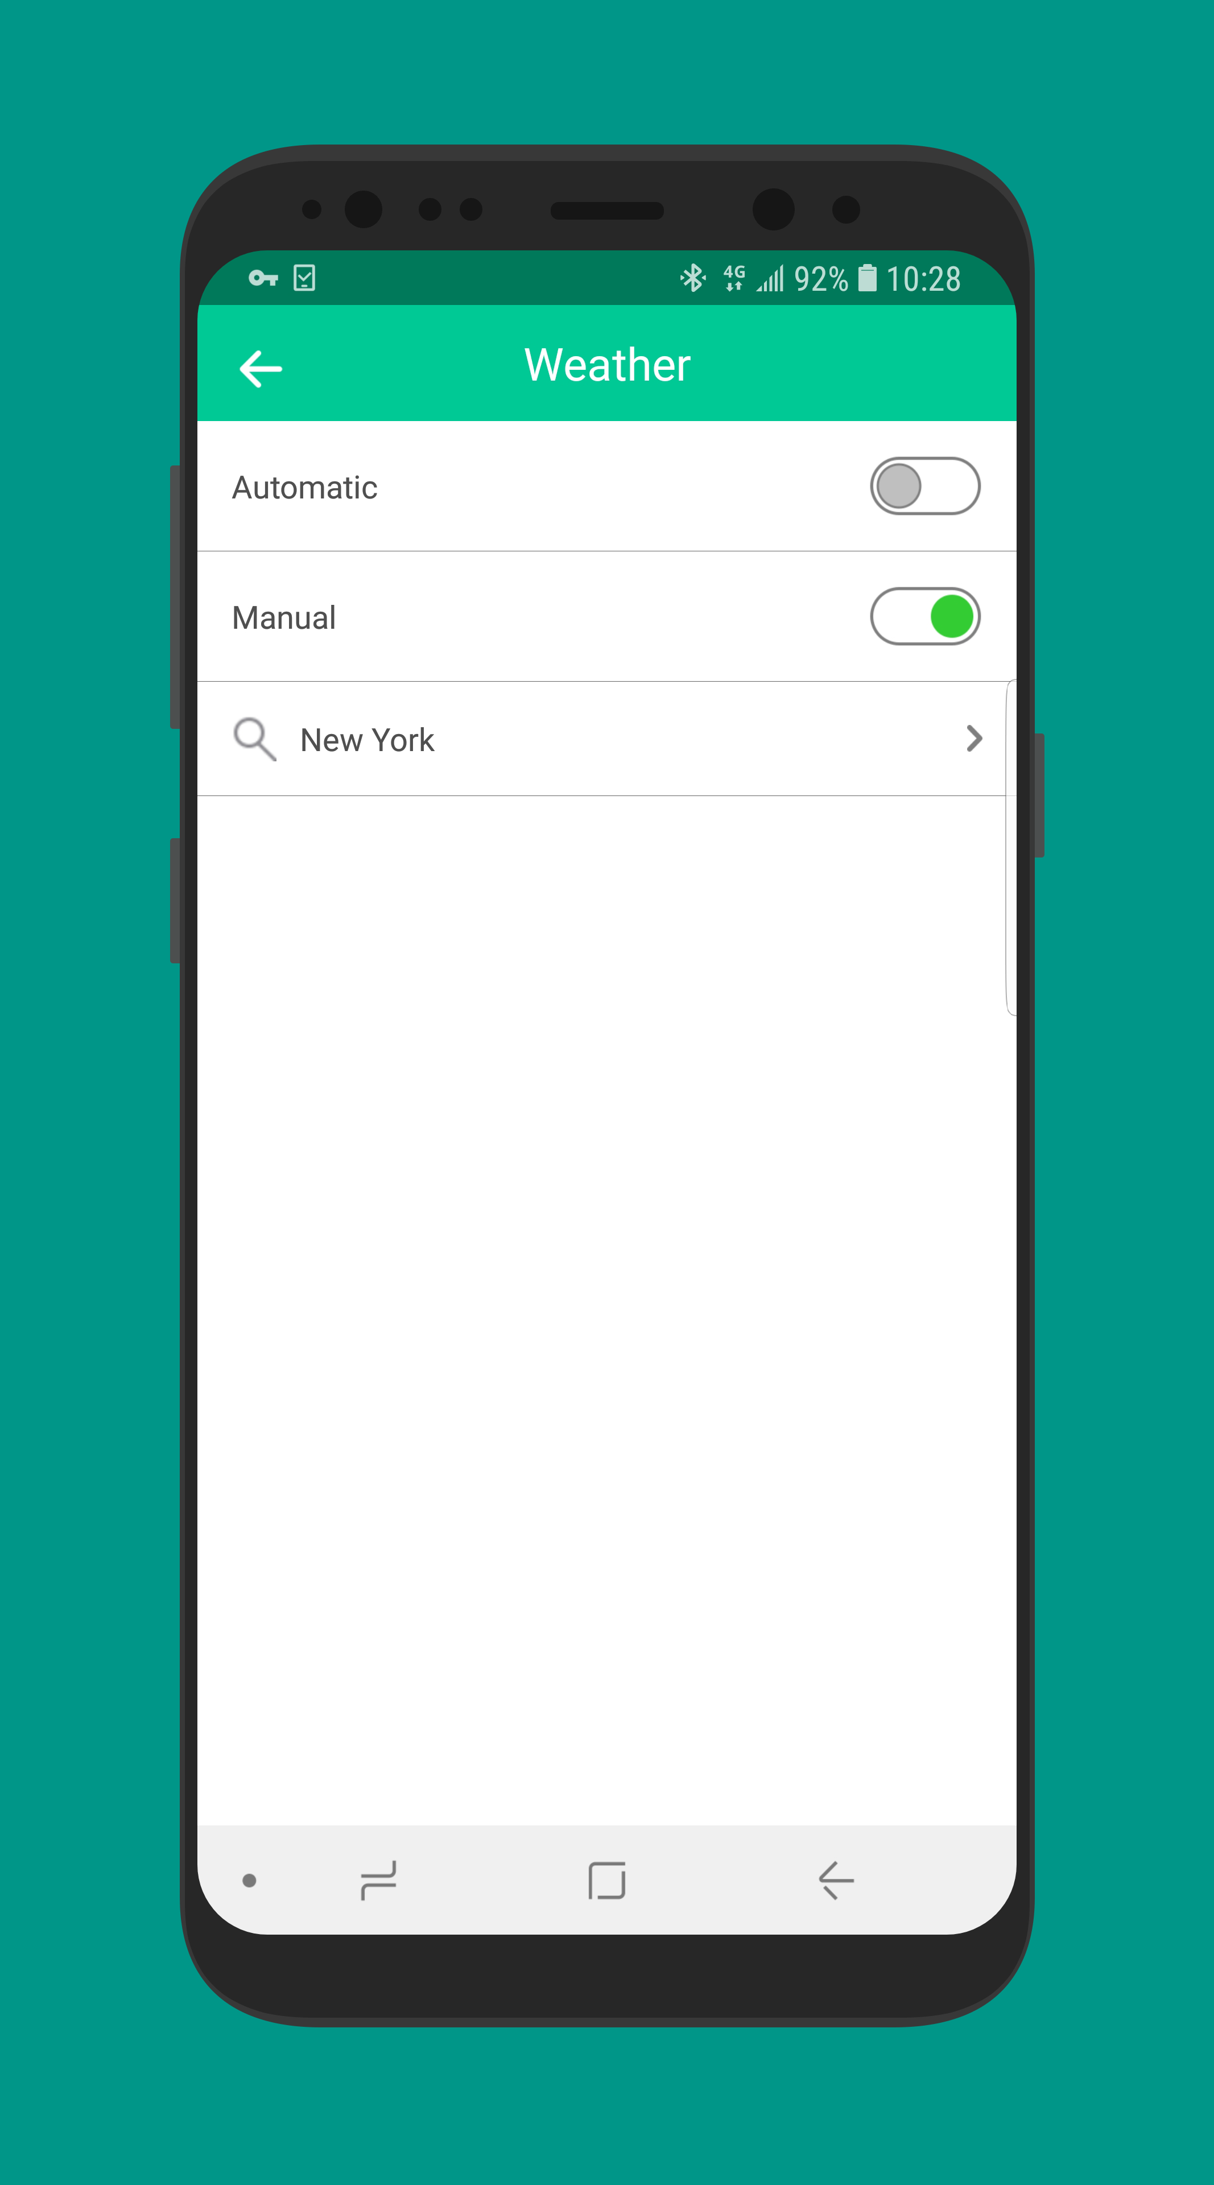
Task: Enable the Automatic location toggle
Action: coord(926,486)
